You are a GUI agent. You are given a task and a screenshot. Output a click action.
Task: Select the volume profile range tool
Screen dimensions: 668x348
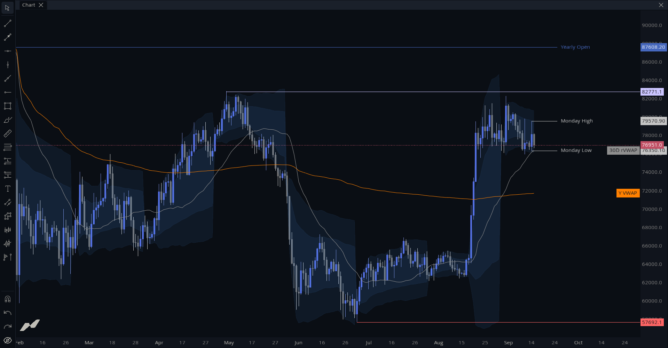[7, 257]
